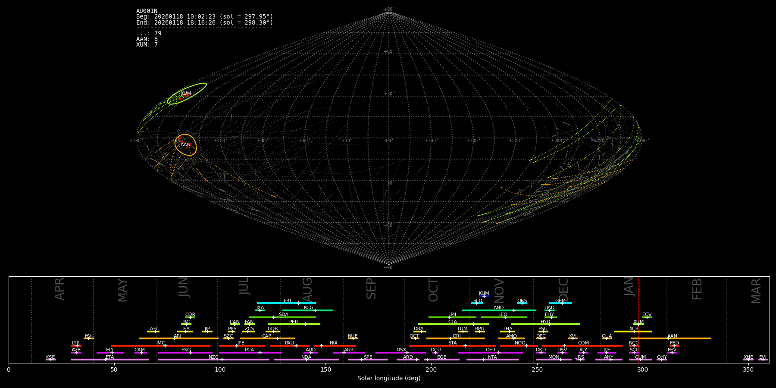Click the AUG month label in timeline

[x=307, y=289]
